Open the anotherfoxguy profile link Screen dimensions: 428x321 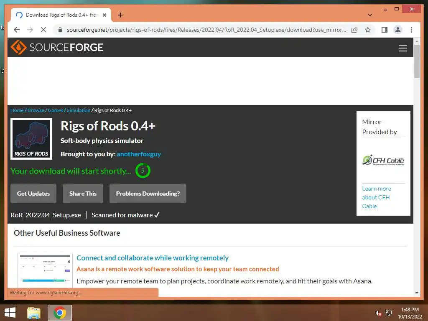click(x=139, y=154)
